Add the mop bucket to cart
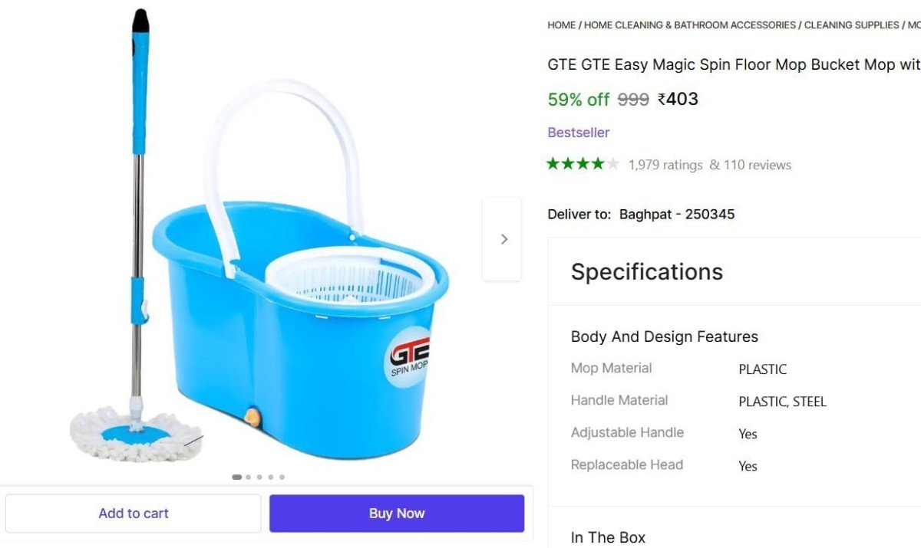This screenshot has width=921, height=548. [x=134, y=514]
